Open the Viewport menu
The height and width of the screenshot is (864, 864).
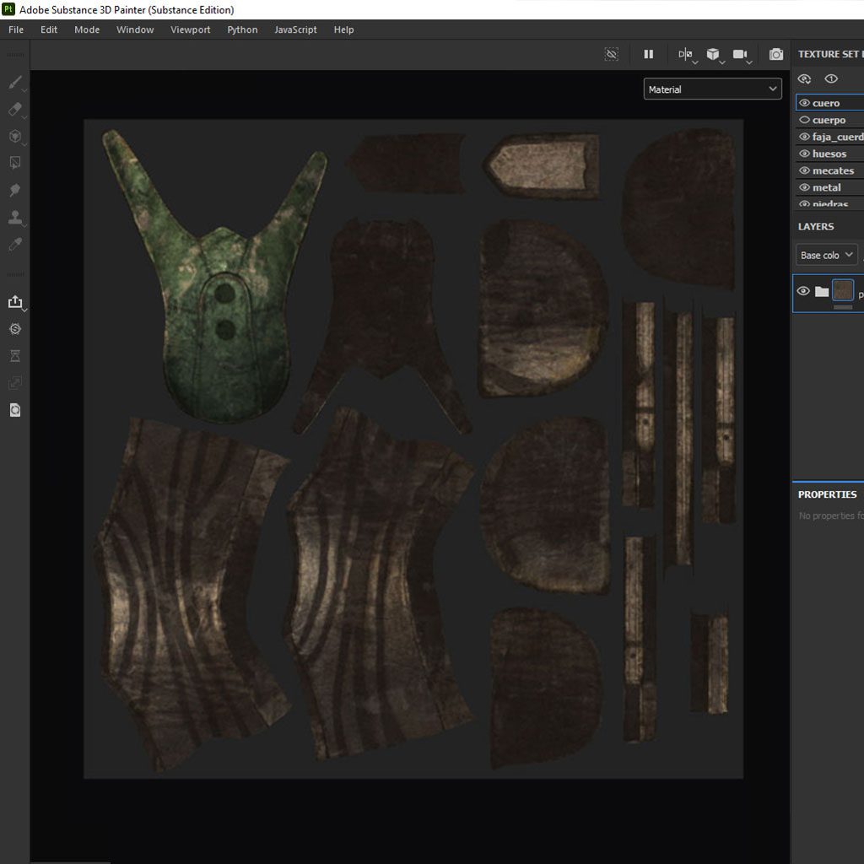tap(190, 30)
